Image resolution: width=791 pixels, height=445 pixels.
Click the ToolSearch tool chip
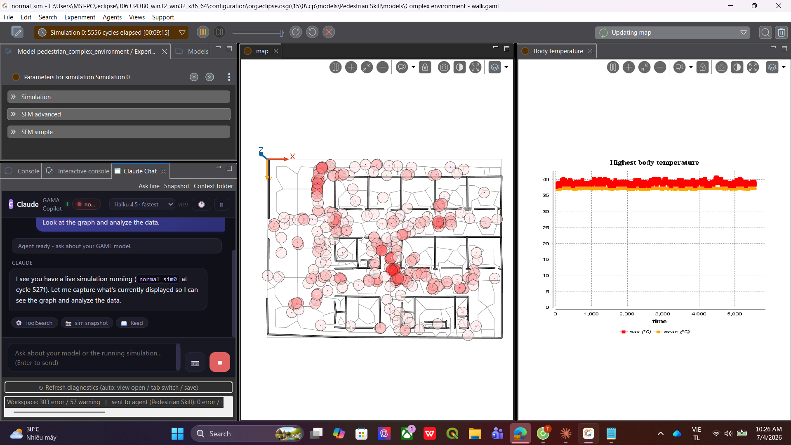point(35,323)
